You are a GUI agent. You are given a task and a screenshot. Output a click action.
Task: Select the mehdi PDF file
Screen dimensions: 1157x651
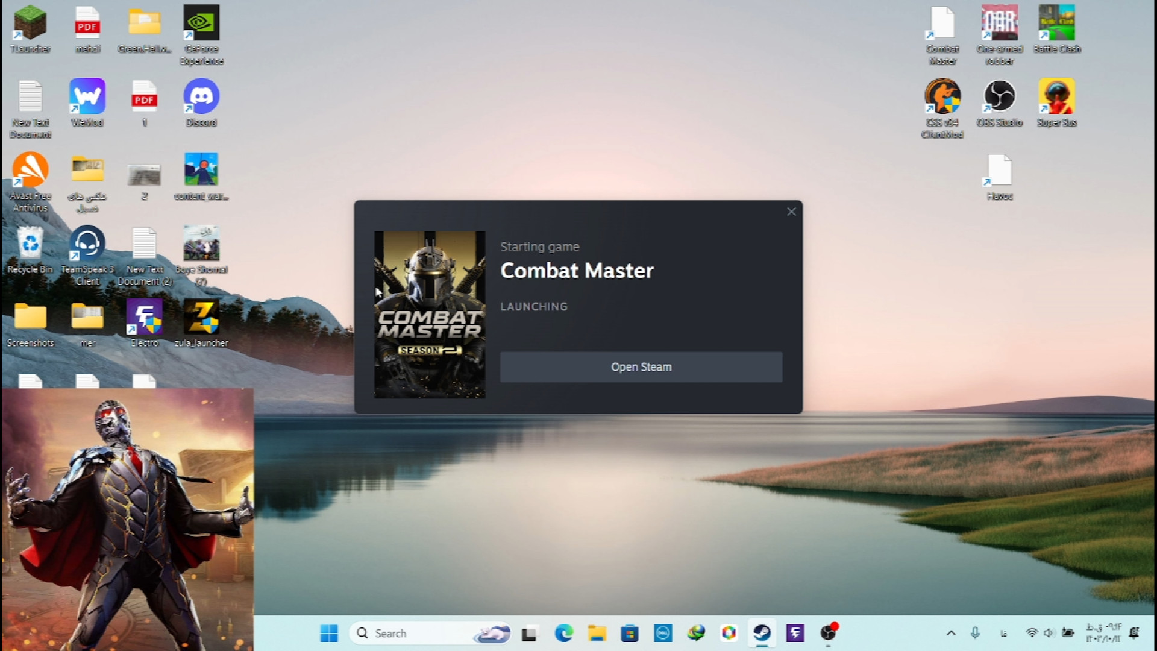tap(87, 29)
